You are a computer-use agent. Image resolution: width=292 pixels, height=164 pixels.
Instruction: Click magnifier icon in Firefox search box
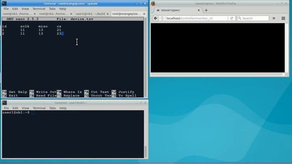pos(240,18)
